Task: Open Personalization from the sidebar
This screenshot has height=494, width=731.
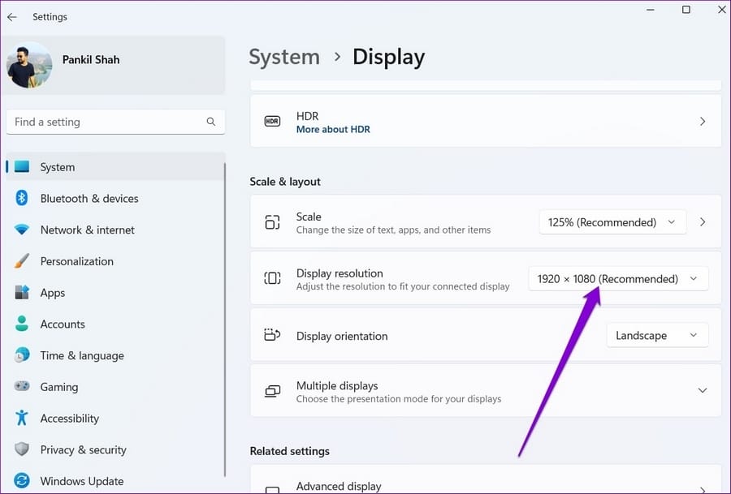Action: (76, 261)
